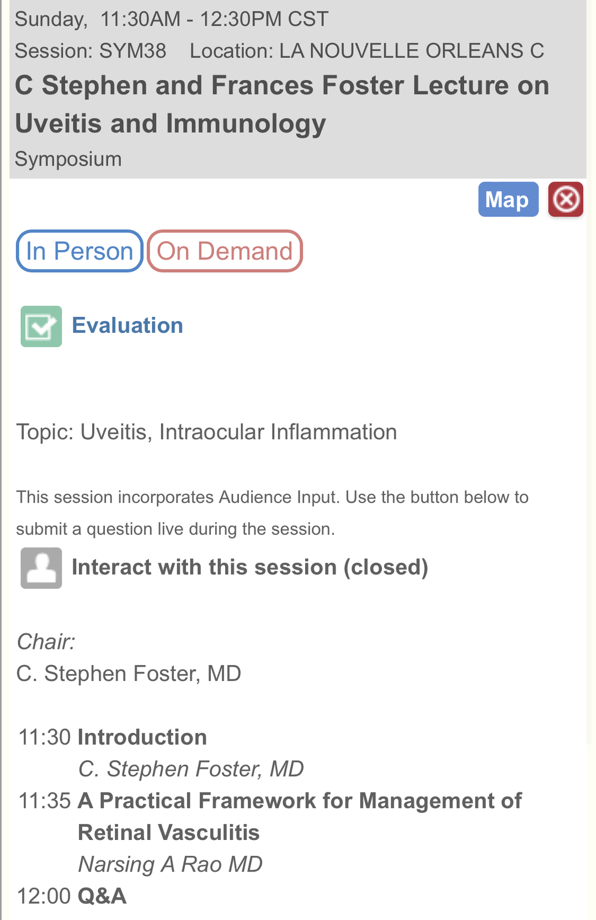Open the Evaluation link

(127, 326)
